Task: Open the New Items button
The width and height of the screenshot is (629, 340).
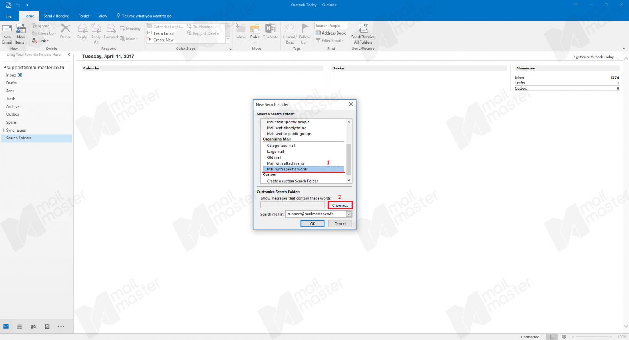Action: click(21, 34)
